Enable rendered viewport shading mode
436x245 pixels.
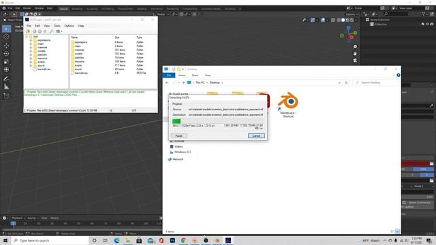point(352,20)
